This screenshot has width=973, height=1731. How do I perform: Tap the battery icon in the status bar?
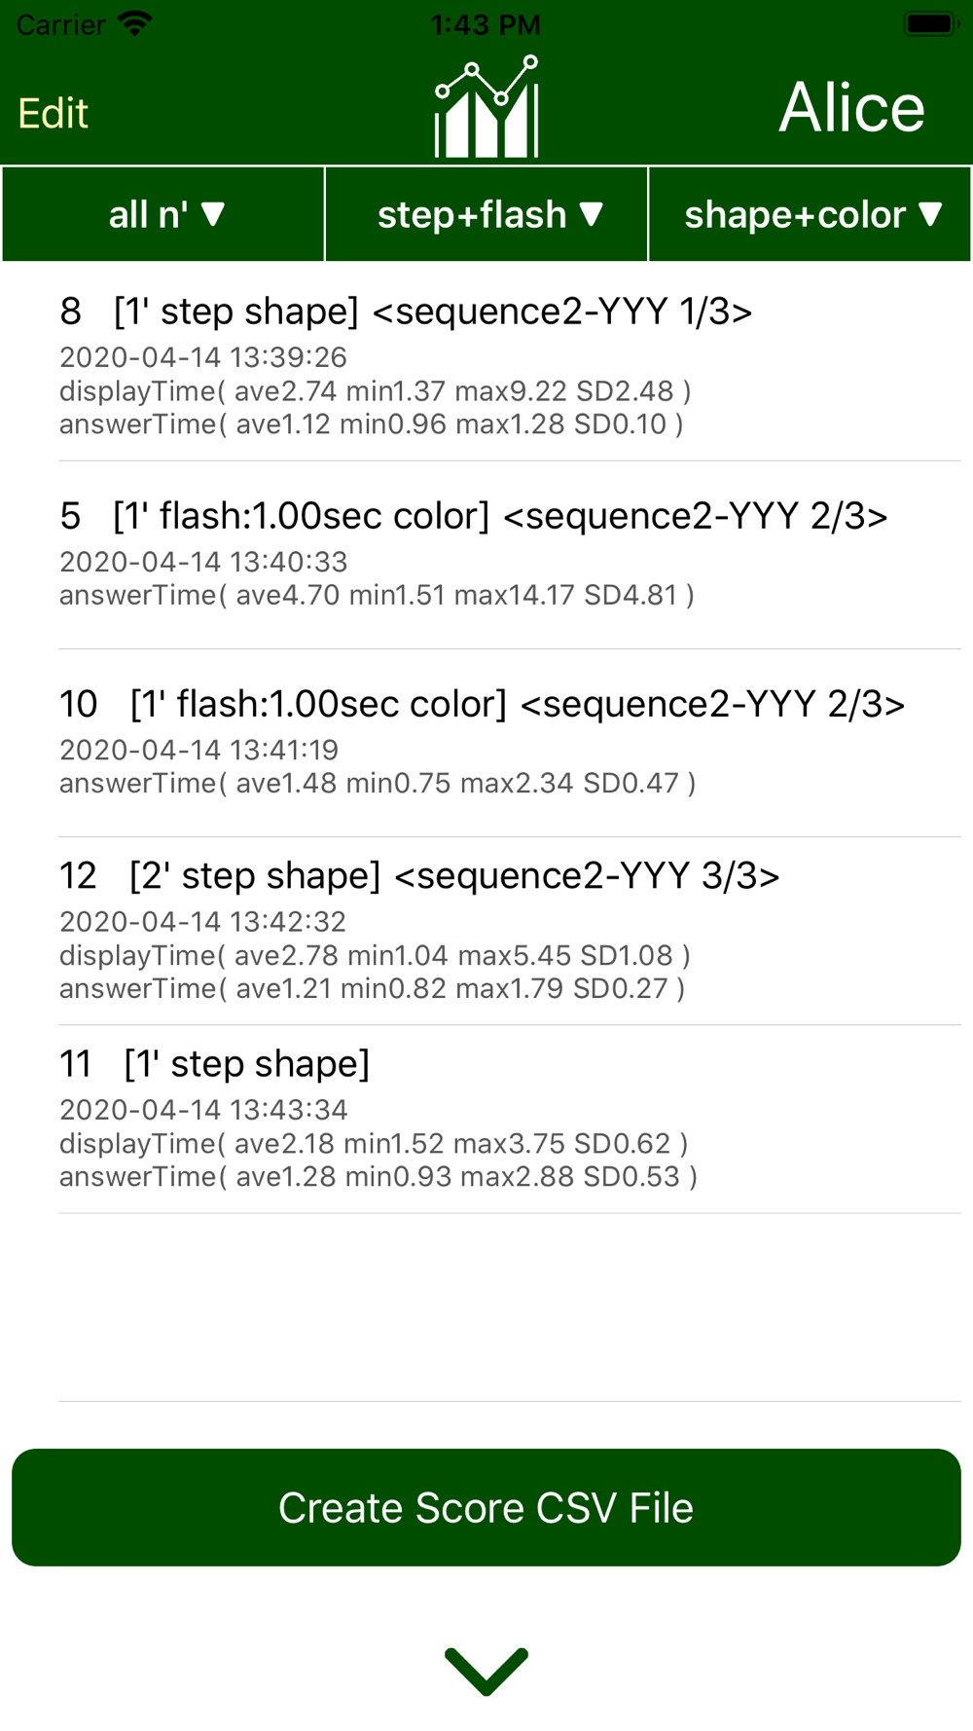click(x=931, y=24)
